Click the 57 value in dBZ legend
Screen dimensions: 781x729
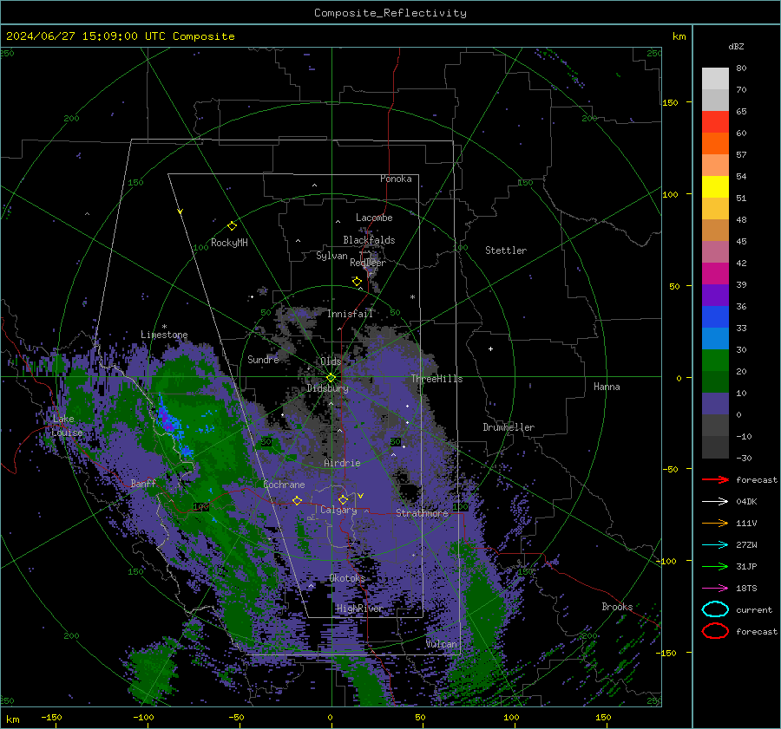coord(741,155)
